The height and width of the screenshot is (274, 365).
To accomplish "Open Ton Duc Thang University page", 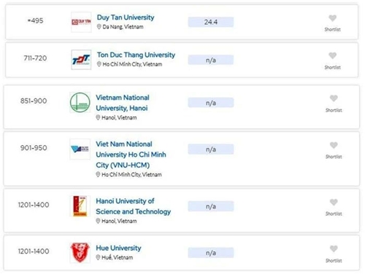I will pos(136,55).
